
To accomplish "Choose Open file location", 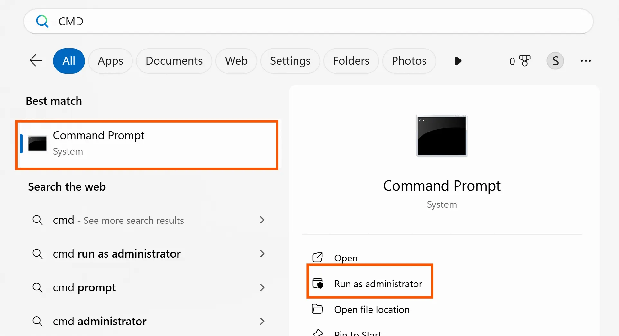I will pos(372,309).
